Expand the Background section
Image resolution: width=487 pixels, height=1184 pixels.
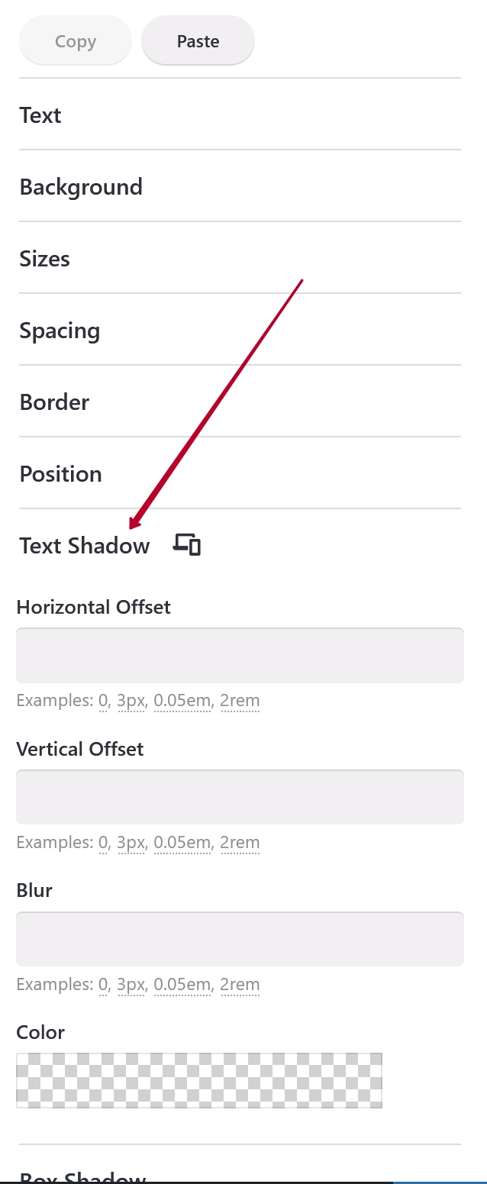pos(81,187)
